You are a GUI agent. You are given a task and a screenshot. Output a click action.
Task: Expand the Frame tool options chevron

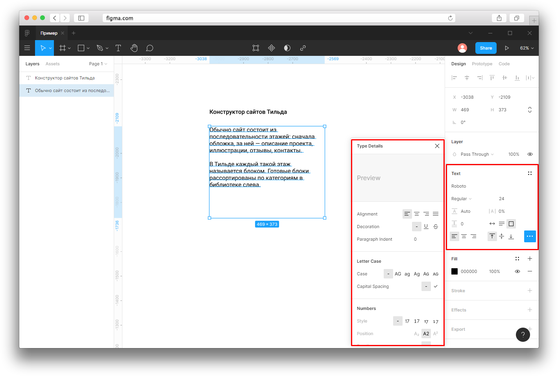pyautogui.click(x=69, y=48)
